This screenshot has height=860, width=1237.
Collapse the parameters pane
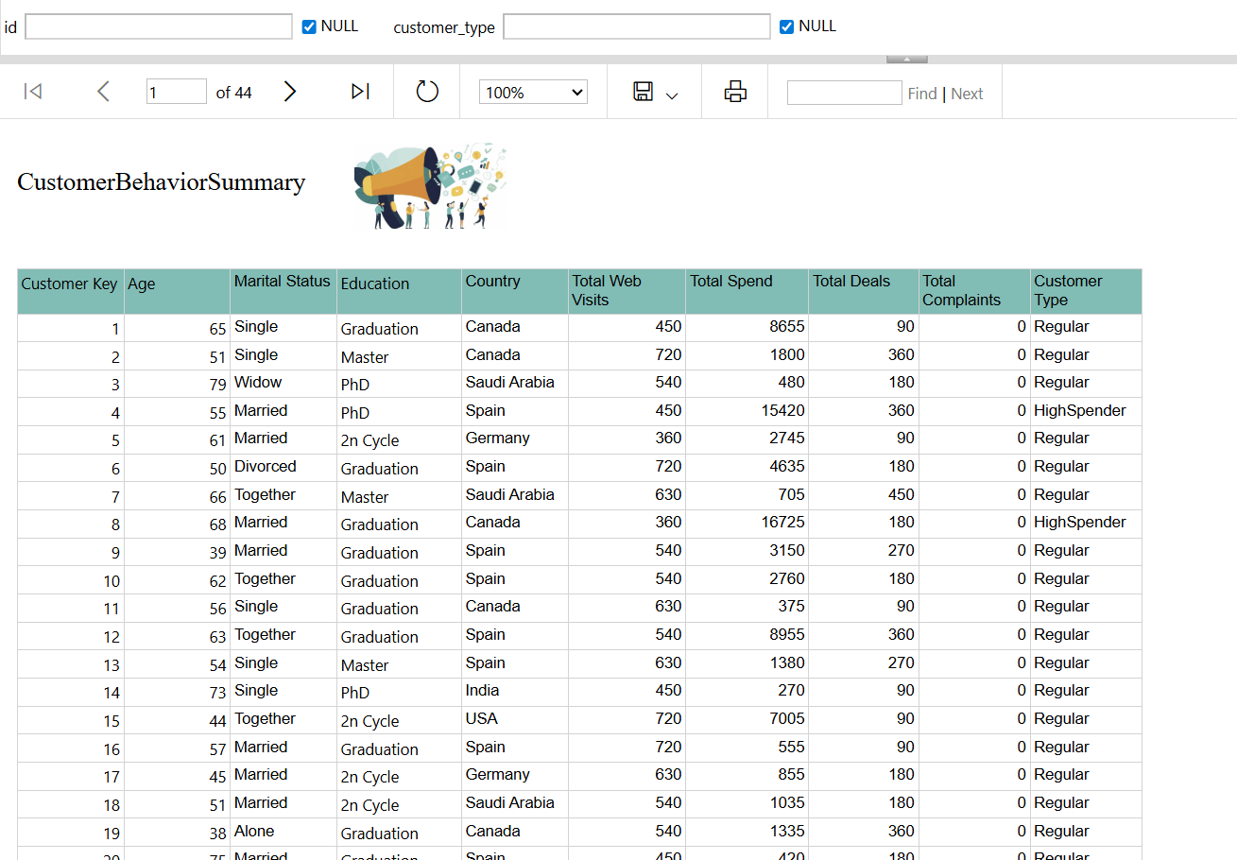[x=906, y=60]
